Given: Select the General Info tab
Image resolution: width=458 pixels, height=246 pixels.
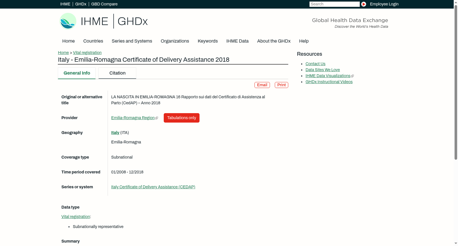Looking at the screenshot, I should click(x=77, y=73).
